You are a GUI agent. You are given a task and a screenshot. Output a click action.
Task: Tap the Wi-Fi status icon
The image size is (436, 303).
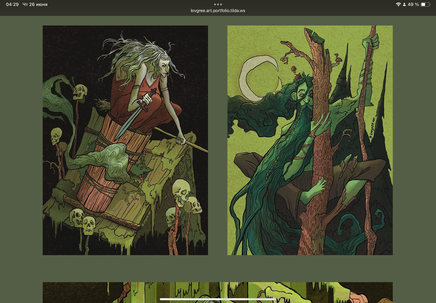pyautogui.click(x=398, y=4)
